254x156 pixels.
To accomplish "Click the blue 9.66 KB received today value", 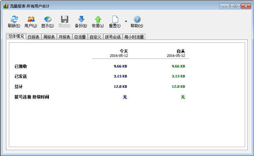I will point(120,66).
